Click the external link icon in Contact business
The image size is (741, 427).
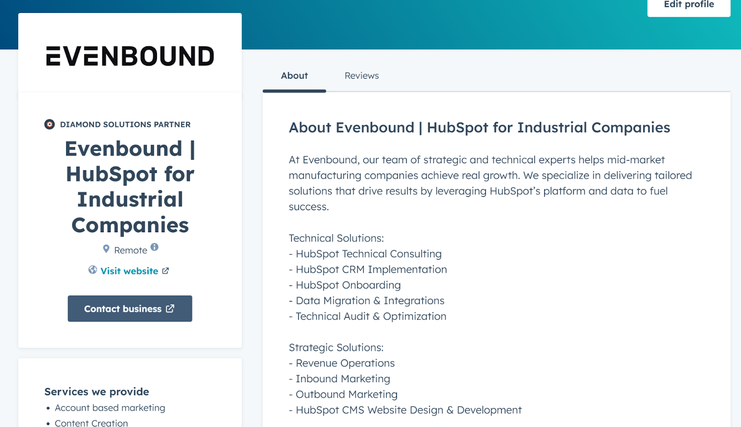[170, 309]
